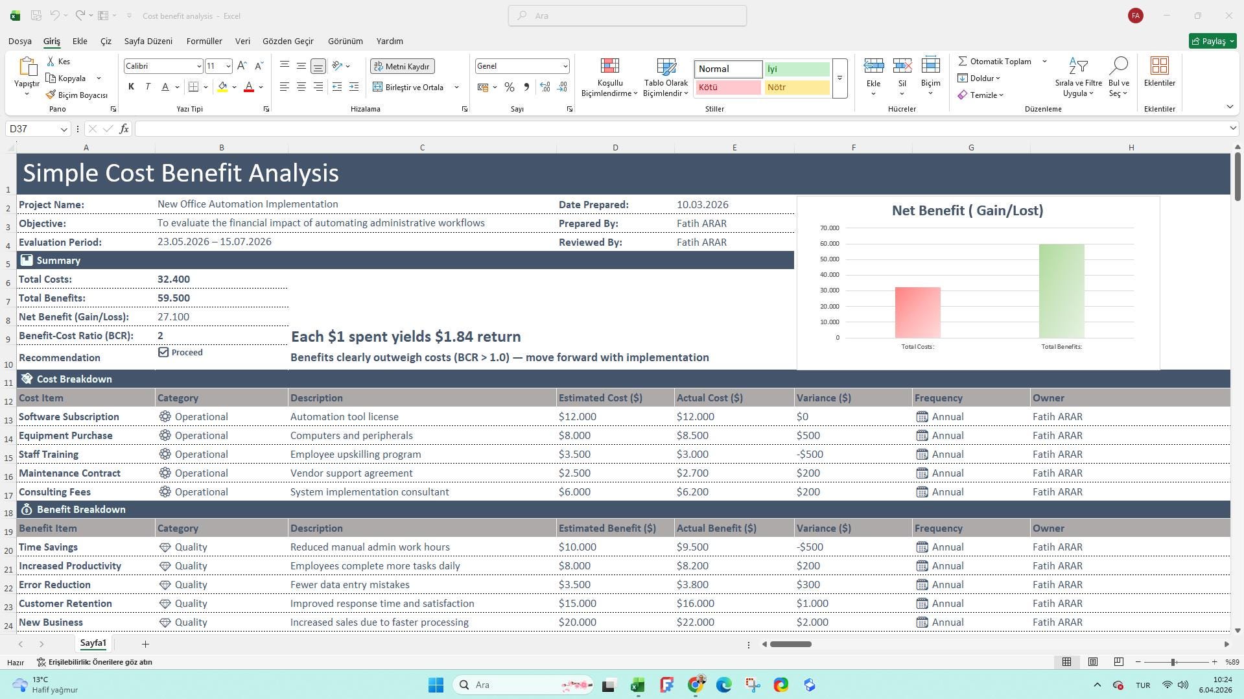This screenshot has width=1244, height=699.
Task: Switch to Page Layout view in status bar
Action: [1093, 662]
